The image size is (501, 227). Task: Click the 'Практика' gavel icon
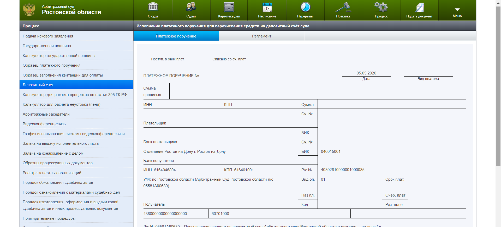tap(343, 7)
